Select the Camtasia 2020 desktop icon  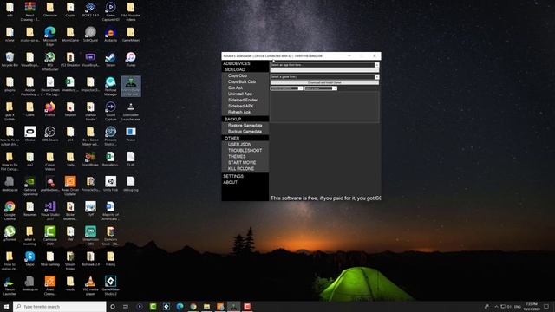[50, 235]
